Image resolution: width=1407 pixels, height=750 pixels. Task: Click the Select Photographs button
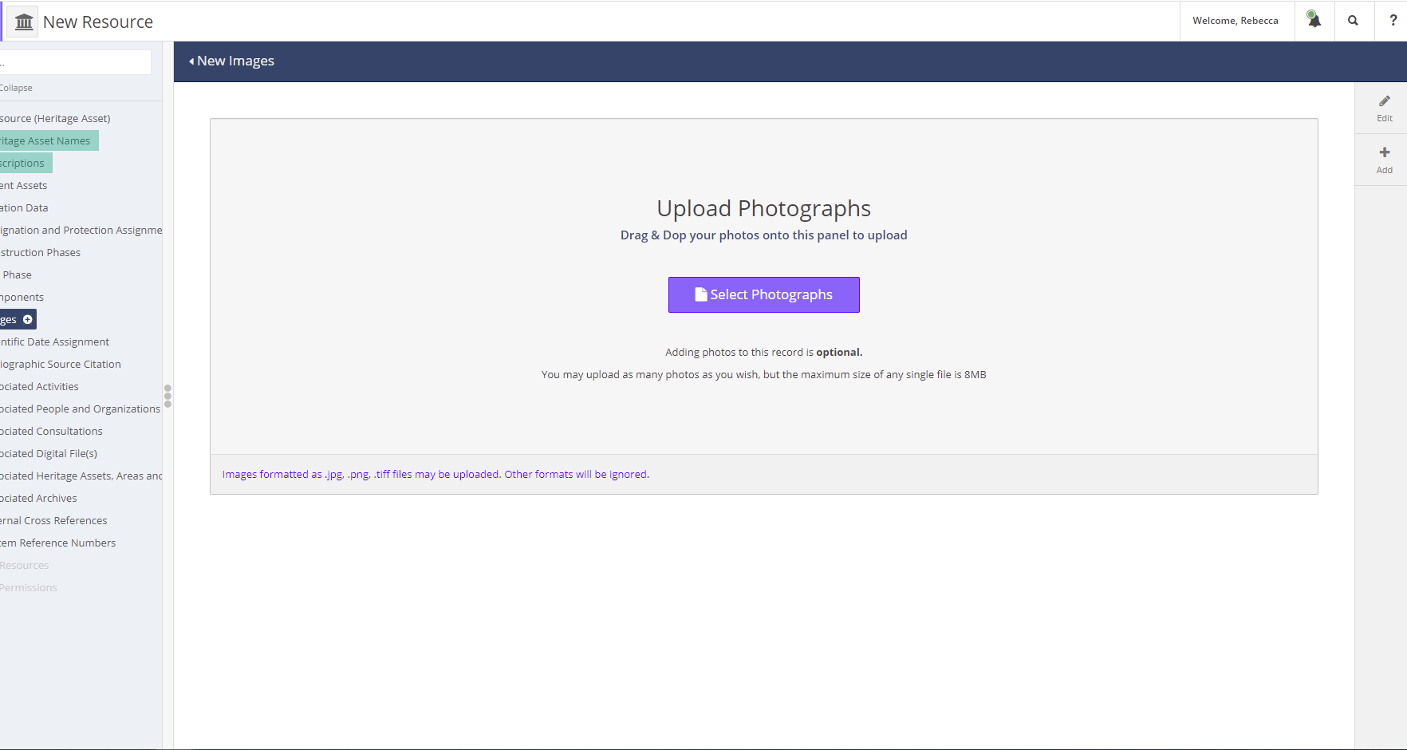(763, 294)
